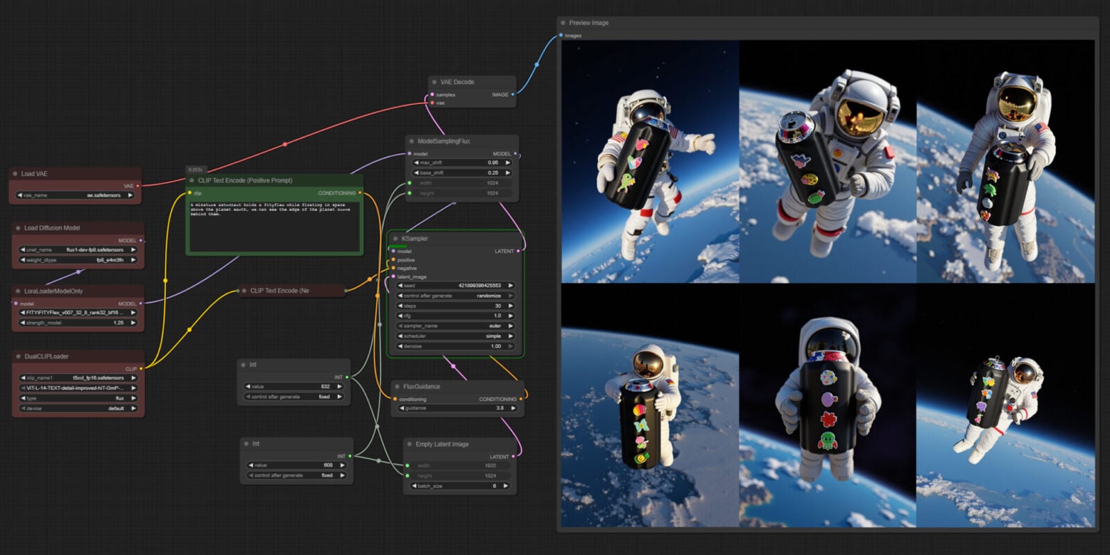Click the IMAGE output socket on VAE Decode

[x=513, y=94]
